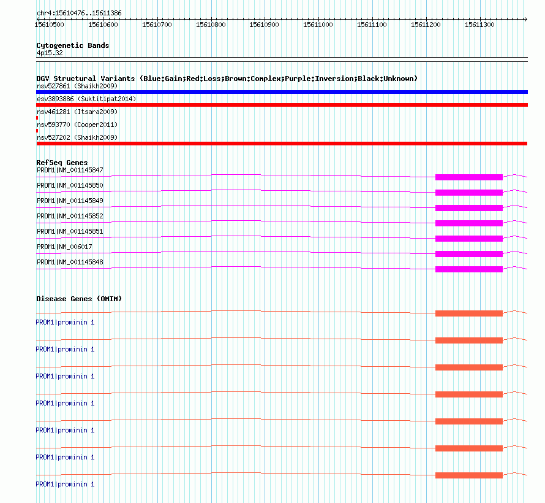
Task: Click the red loss bar under nsv527202
Action: (282, 144)
